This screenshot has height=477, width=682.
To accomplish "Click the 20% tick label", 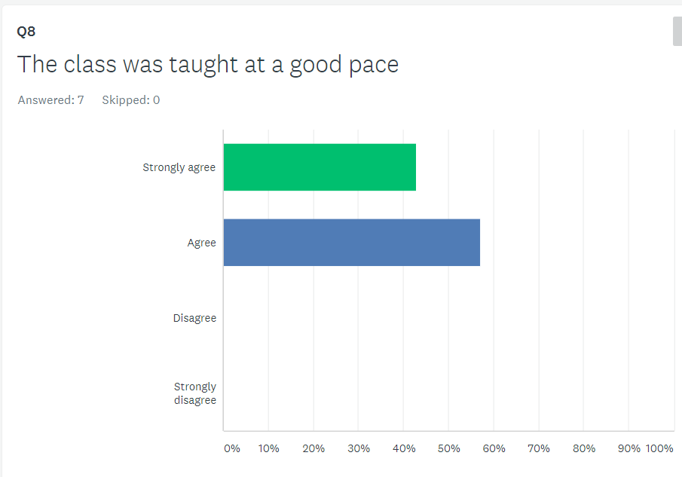I will 313,448.
